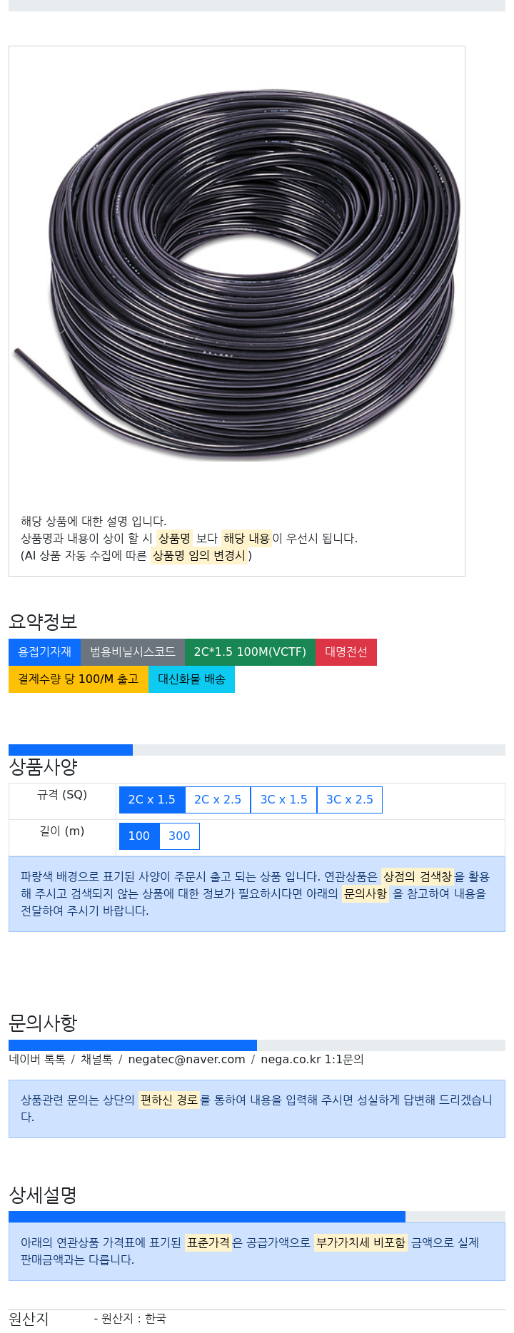Click the 대신화물 배송 shipping badge

tap(191, 679)
